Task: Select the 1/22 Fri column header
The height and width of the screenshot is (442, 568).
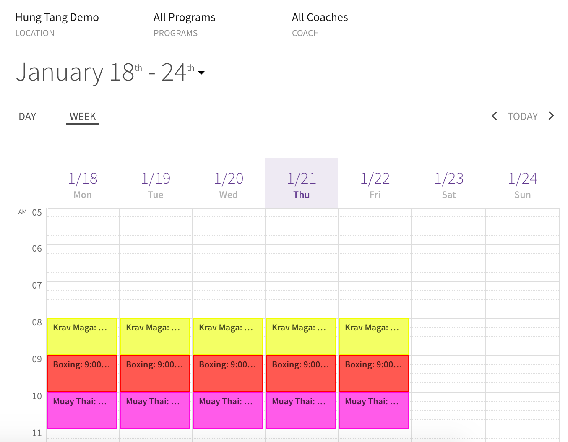Action: [x=375, y=185]
